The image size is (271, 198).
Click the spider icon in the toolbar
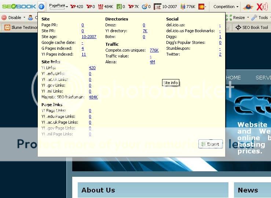click(x=248, y=7)
